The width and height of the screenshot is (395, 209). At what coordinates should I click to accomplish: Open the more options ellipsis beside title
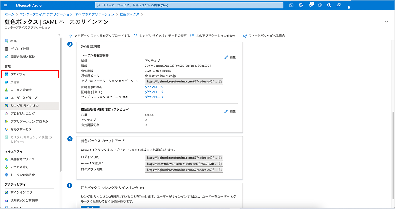coord(116,22)
